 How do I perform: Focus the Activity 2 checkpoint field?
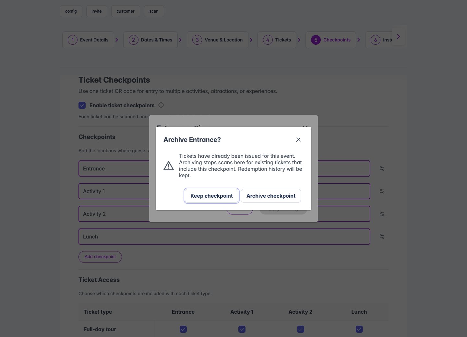[224, 214]
